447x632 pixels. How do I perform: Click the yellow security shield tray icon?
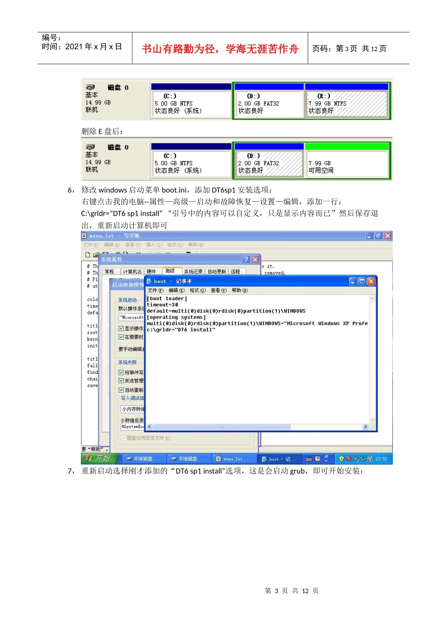(342, 459)
